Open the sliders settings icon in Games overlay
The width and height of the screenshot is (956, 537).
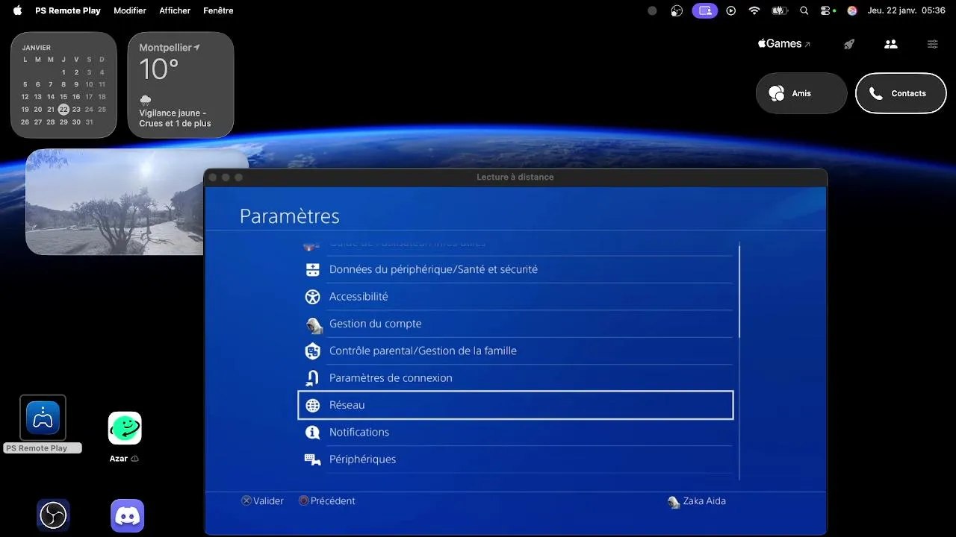(933, 44)
